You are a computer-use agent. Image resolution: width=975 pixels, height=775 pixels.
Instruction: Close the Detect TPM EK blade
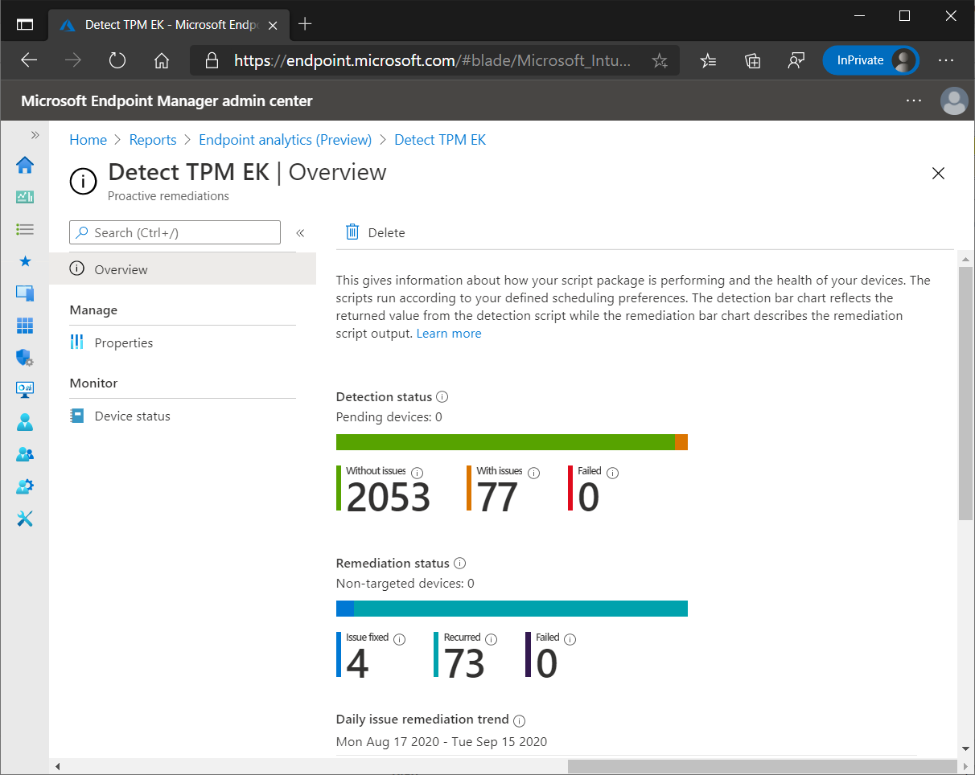coord(938,173)
